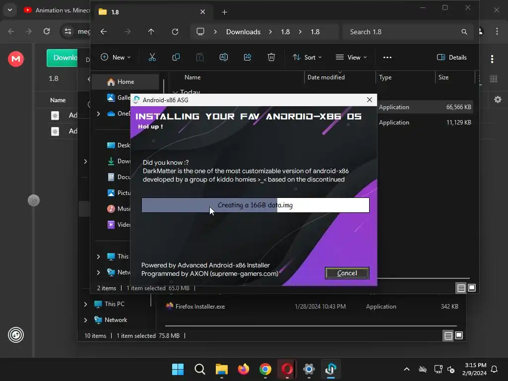Open the Windows Start menu

[x=178, y=369]
